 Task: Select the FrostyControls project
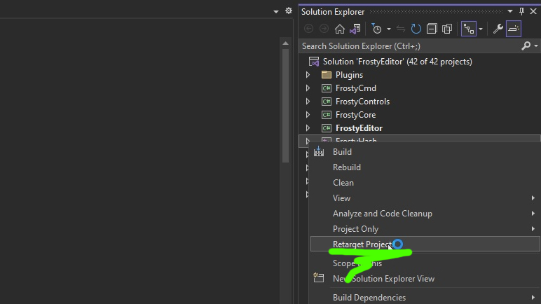[x=362, y=102]
